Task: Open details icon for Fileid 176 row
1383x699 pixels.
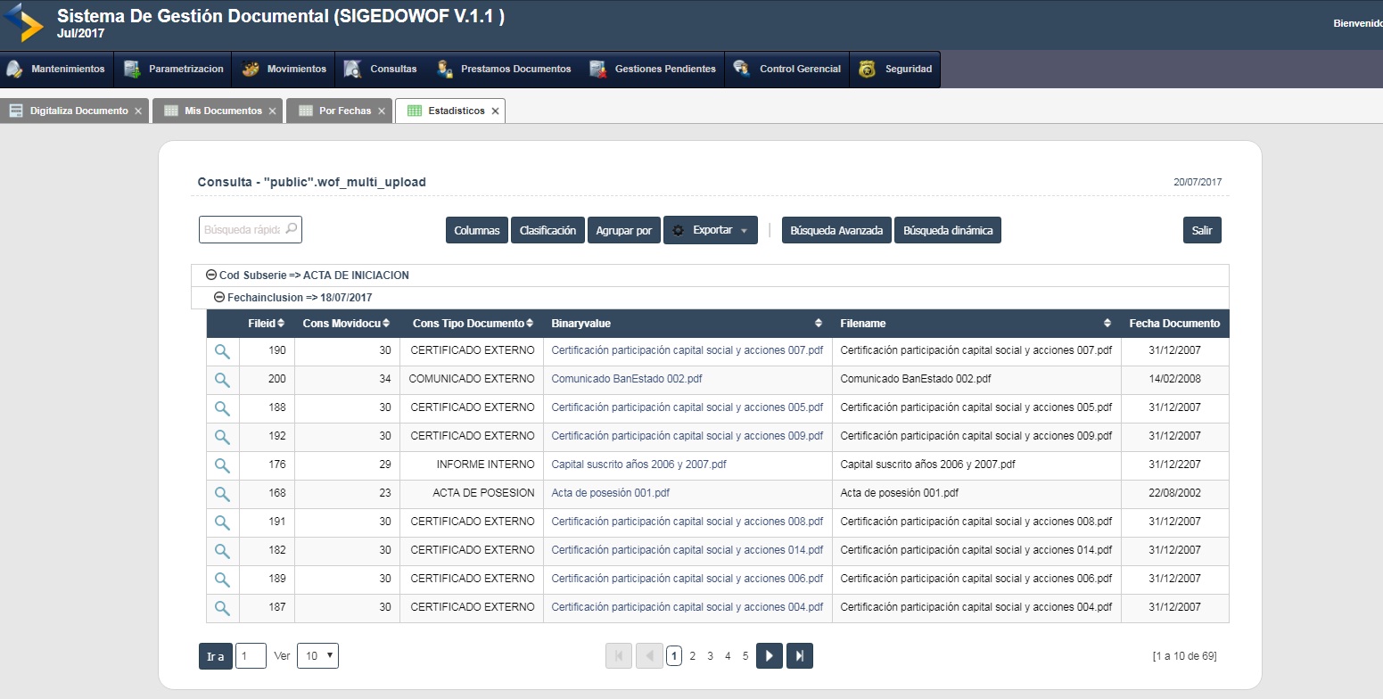Action: (222, 465)
